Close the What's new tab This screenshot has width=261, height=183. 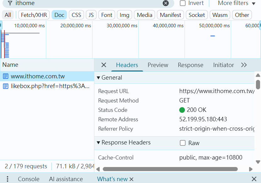tap(131, 179)
